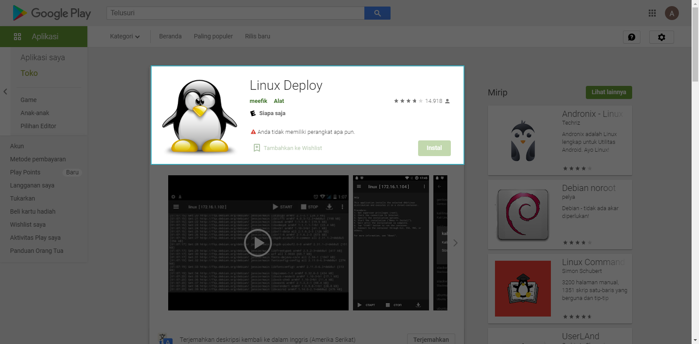
Task: Open the settings gear icon
Action: tap(661, 37)
